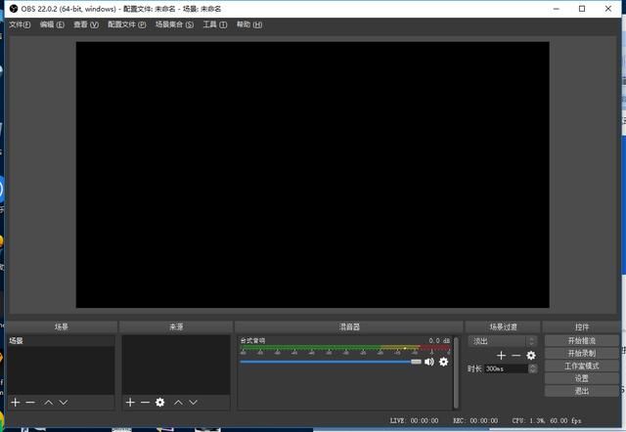The width and height of the screenshot is (626, 432).
Task: Click the 退出 exit button
Action: pyautogui.click(x=581, y=391)
